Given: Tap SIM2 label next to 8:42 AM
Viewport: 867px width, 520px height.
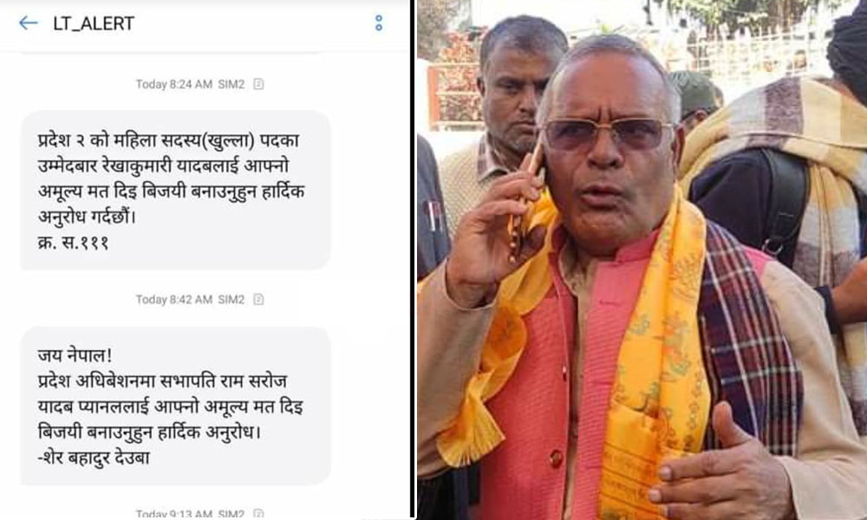Looking at the screenshot, I should 231,300.
